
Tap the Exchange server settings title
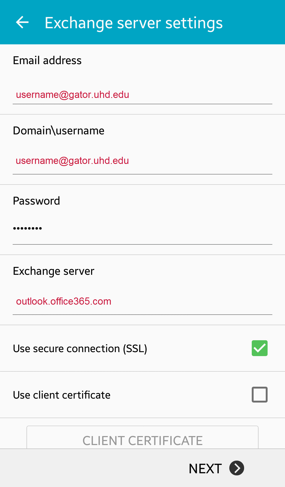[134, 23]
